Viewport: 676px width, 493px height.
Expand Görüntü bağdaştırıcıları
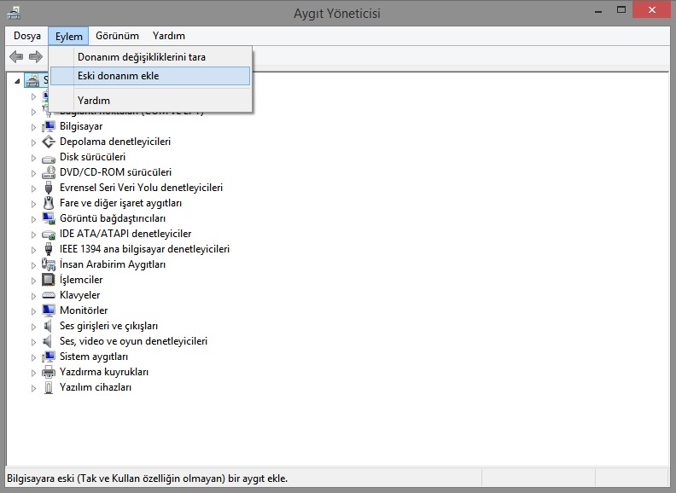pos(33,219)
